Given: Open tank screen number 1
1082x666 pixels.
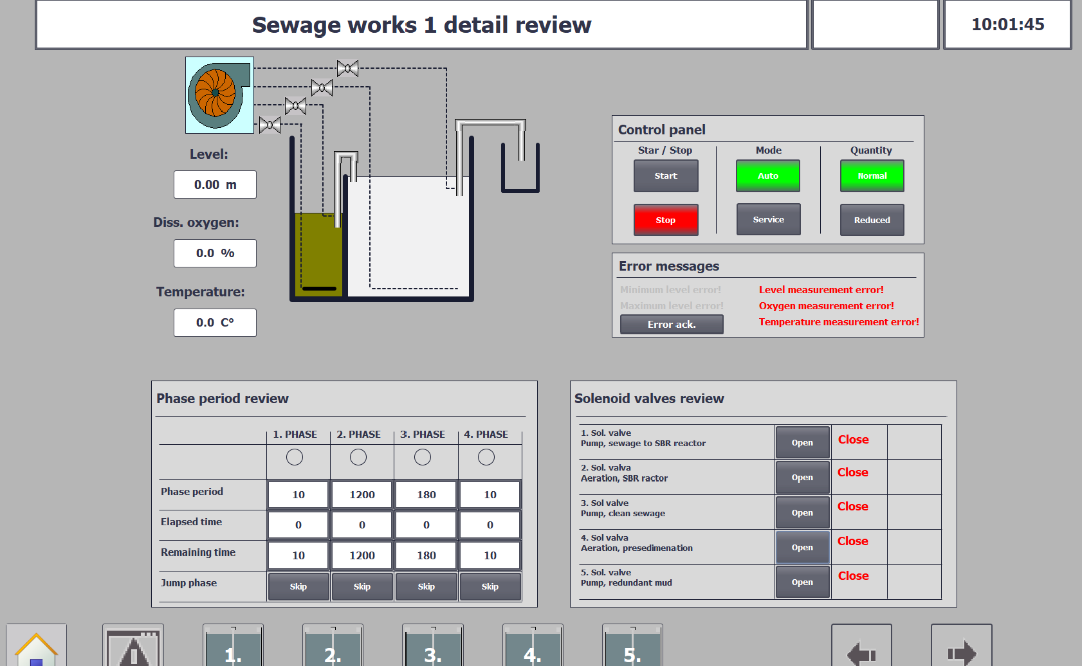Looking at the screenshot, I should tap(233, 647).
